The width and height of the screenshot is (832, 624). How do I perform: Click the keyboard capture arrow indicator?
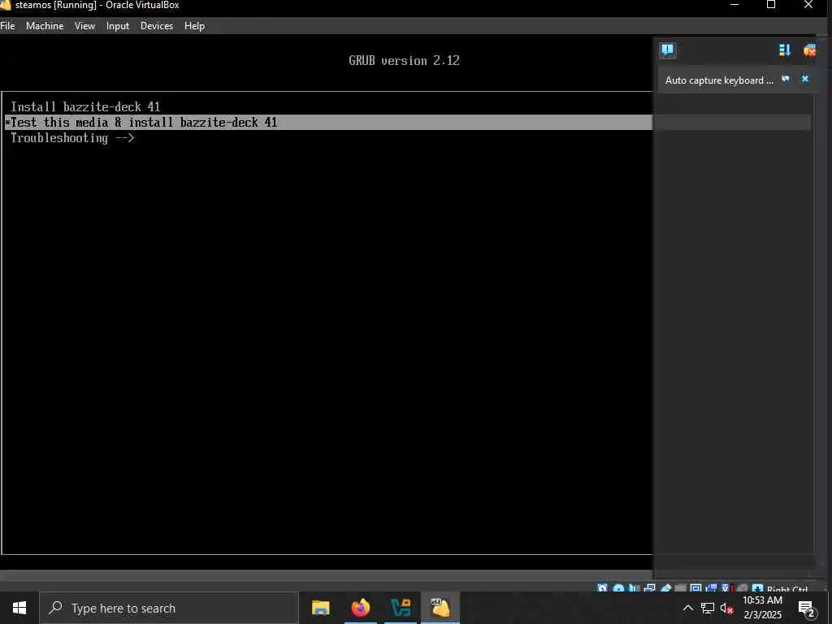coord(757,588)
